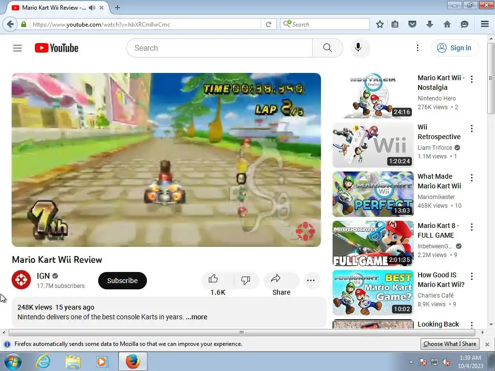The image size is (495, 371).
Task: Open more actions ellipsis beside Share
Action: pos(311,281)
